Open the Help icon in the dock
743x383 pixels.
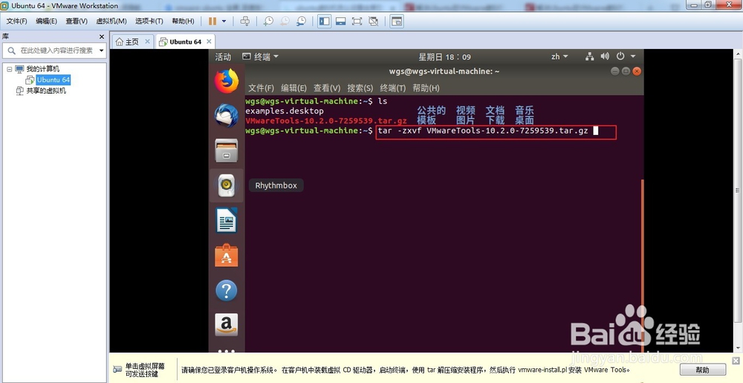click(227, 290)
